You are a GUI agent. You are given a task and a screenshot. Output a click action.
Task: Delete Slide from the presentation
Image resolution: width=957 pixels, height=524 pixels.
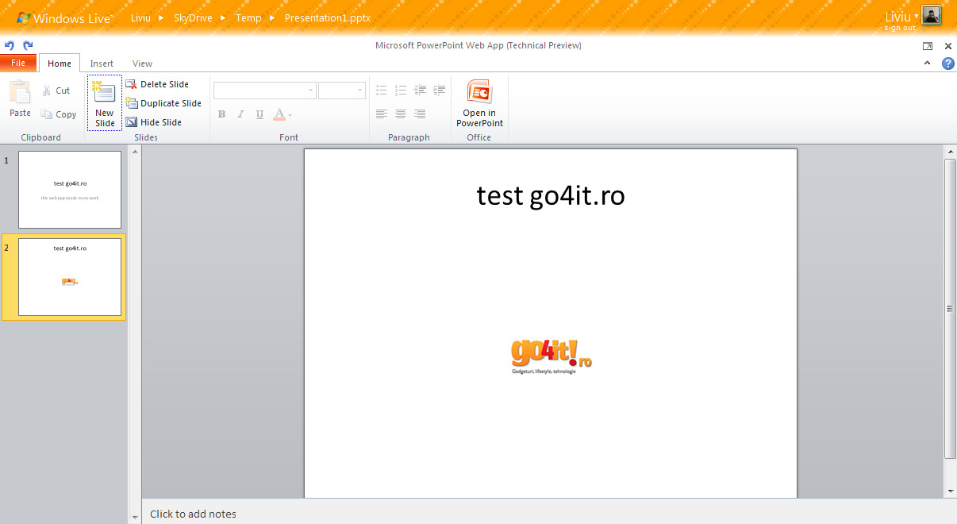(x=157, y=84)
